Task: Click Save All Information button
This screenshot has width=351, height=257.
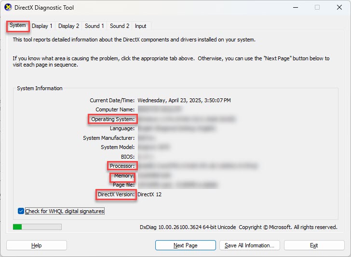Action: tap(249, 245)
